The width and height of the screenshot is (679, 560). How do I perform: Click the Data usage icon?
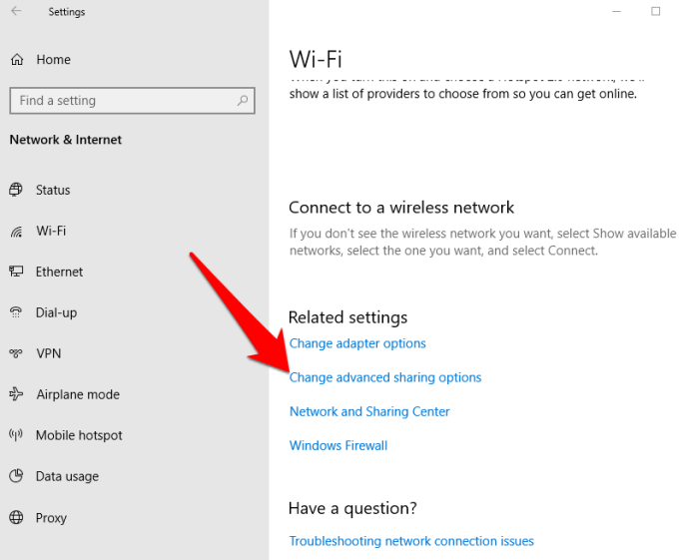pos(16,476)
